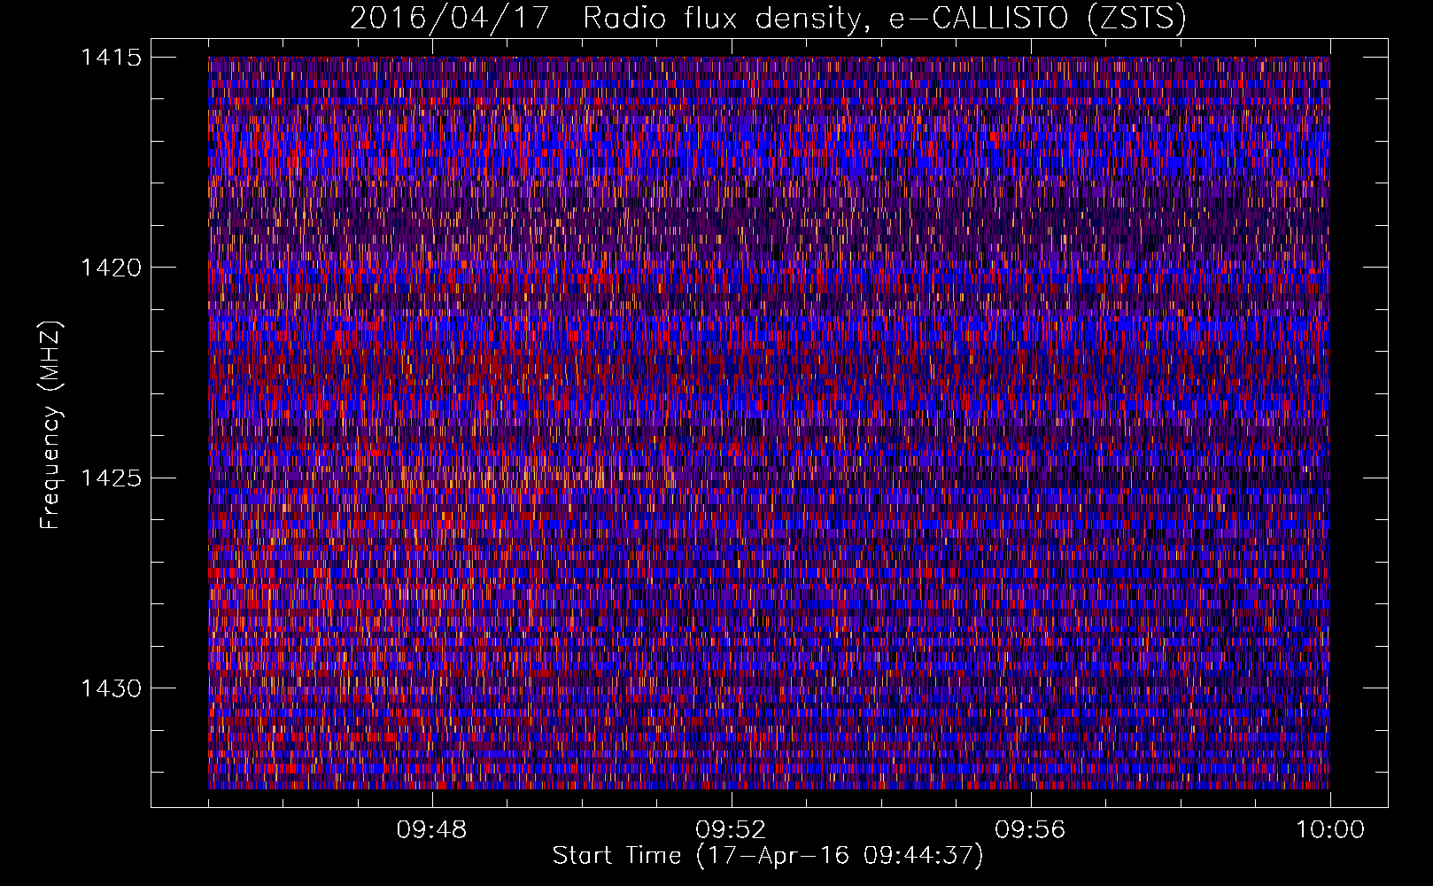Click the 10:00 time tick label
The width and height of the screenshot is (1433, 886).
[x=1330, y=830]
